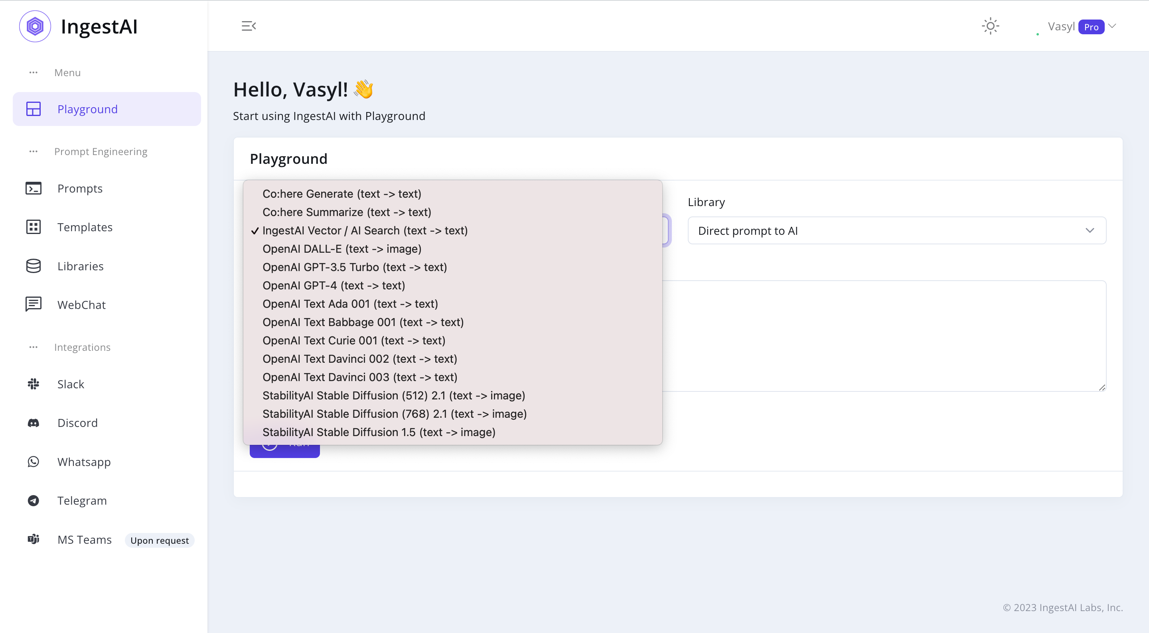The width and height of the screenshot is (1149, 633).
Task: Open Whatsapp integration
Action: coord(84,462)
